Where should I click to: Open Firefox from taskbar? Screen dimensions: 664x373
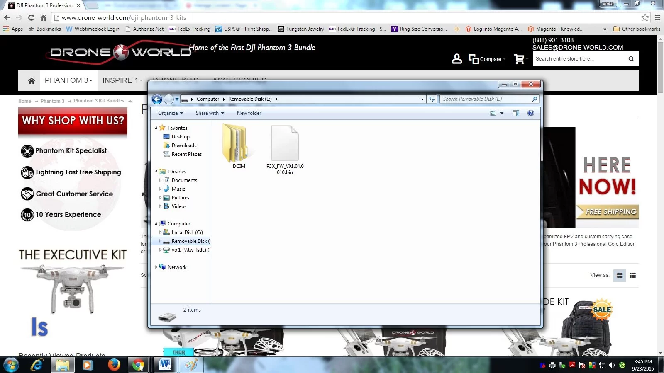pyautogui.click(x=114, y=365)
